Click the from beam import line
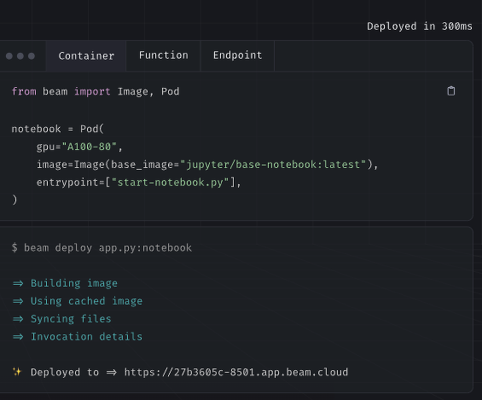482x400 pixels. pyautogui.click(x=95, y=91)
